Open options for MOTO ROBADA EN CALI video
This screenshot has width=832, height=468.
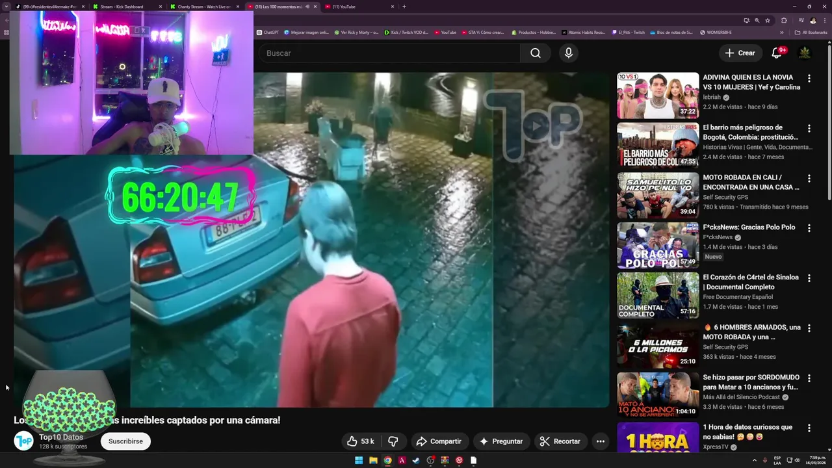[809, 178]
